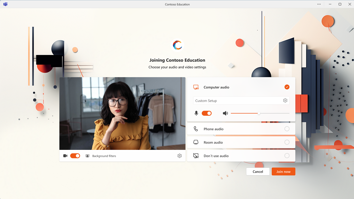This screenshot has height=199, width=354.
Task: Open audio device settings gear in Custom Setup
Action: (x=285, y=100)
